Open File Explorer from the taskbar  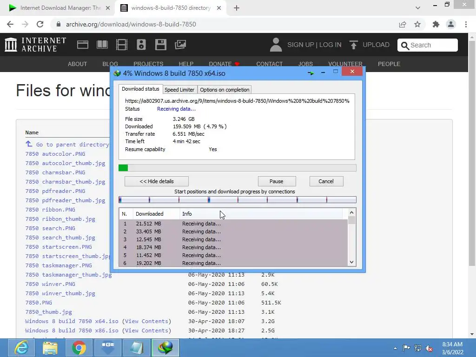[50, 348]
